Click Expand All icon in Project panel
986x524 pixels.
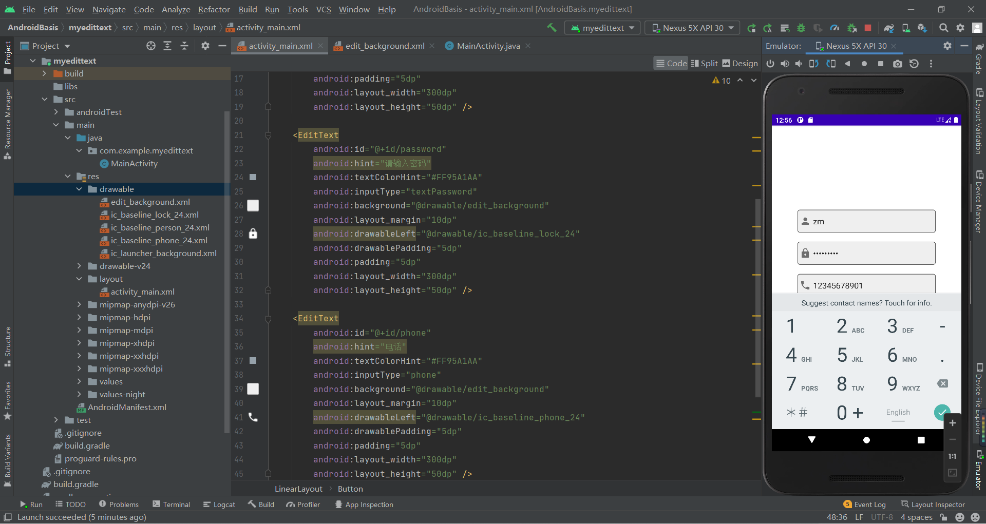167,46
